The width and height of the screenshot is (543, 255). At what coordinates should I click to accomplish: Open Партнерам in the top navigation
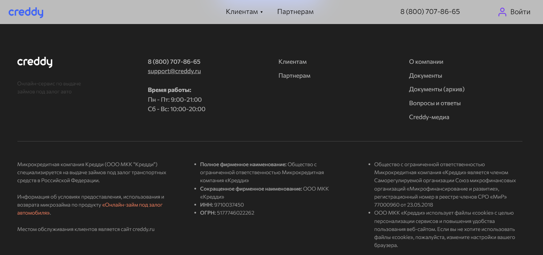click(x=295, y=11)
